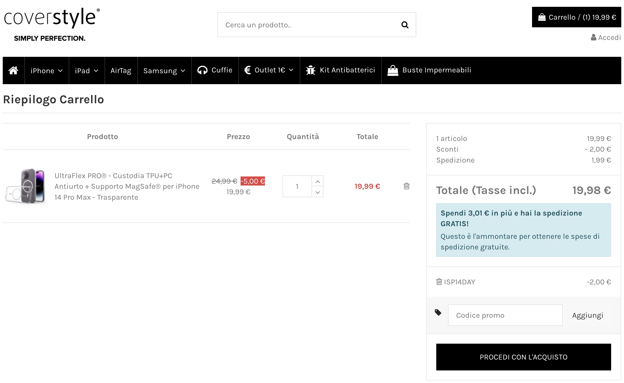Click the -5,00 € discount badge

[253, 181]
